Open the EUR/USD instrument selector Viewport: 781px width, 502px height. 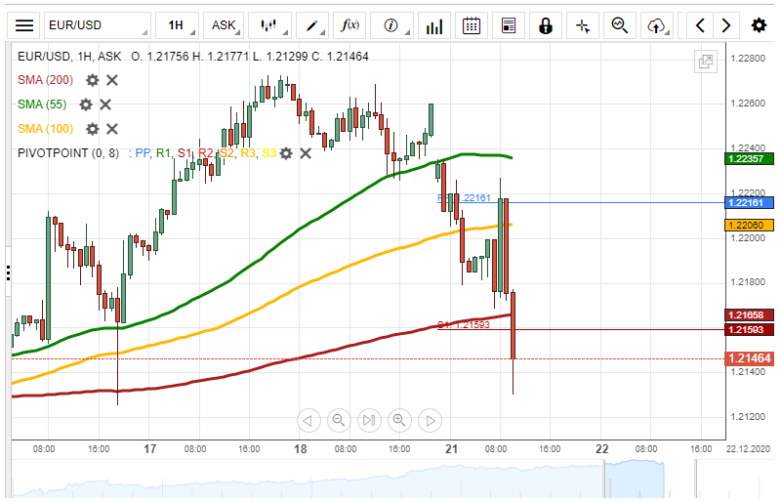pos(97,25)
